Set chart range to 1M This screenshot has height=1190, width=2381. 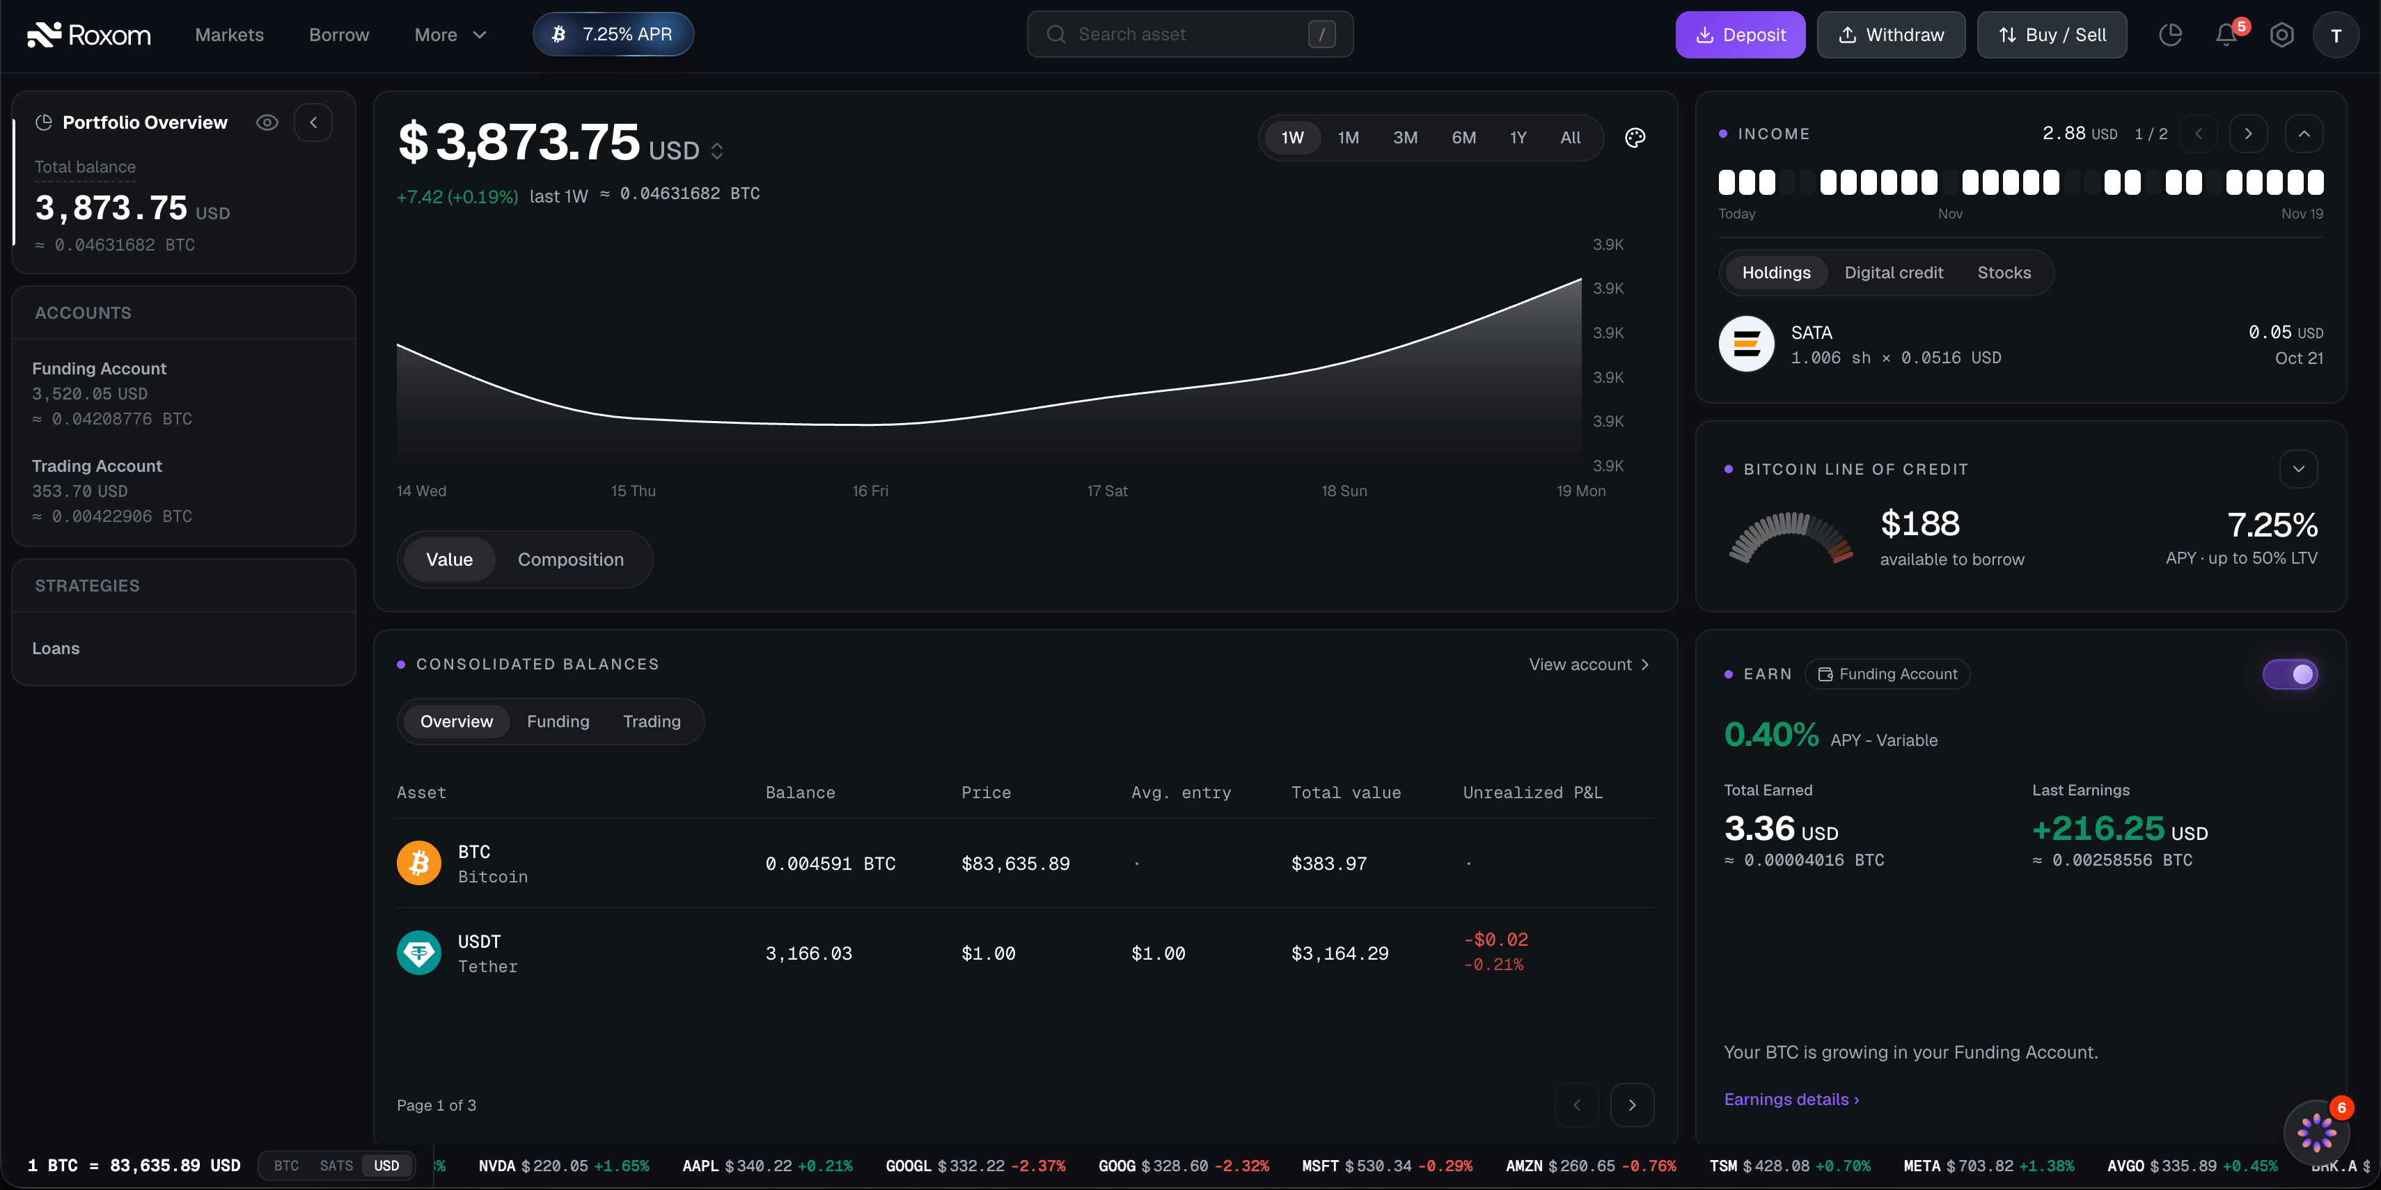(x=1348, y=138)
